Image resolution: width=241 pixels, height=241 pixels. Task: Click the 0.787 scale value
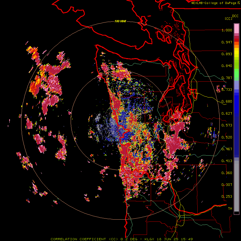coord(227,78)
